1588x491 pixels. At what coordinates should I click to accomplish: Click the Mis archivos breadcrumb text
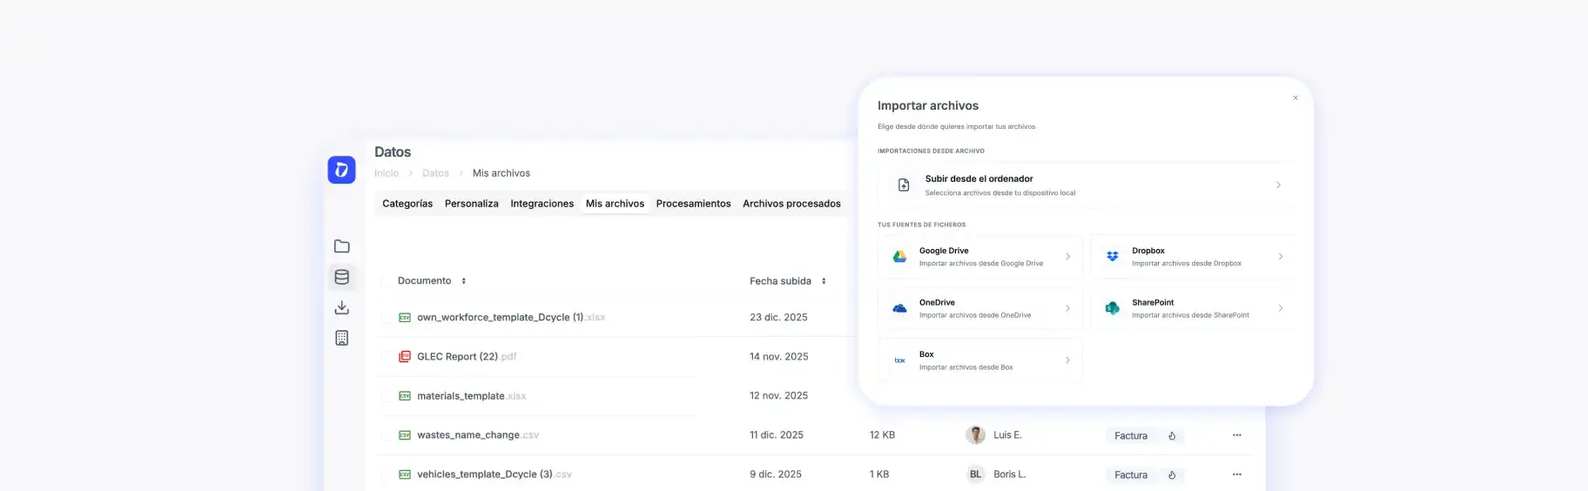pyautogui.click(x=501, y=173)
